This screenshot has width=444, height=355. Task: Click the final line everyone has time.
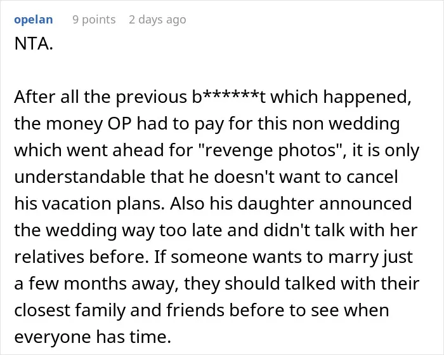93,337
